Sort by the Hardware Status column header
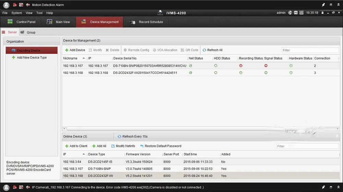Viewport: 343px width, 192px height. click(x=300, y=58)
